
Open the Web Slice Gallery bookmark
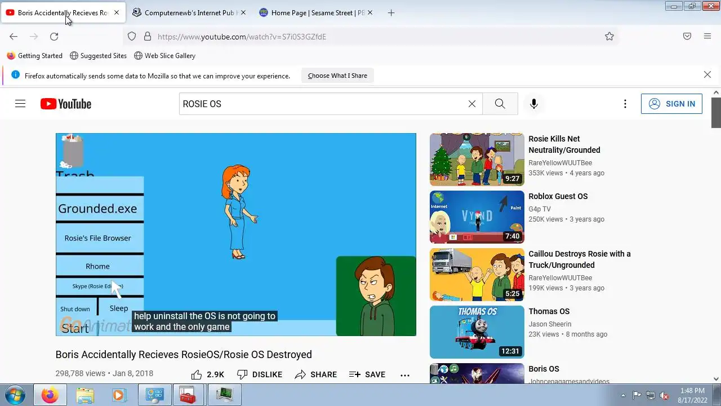pos(164,56)
